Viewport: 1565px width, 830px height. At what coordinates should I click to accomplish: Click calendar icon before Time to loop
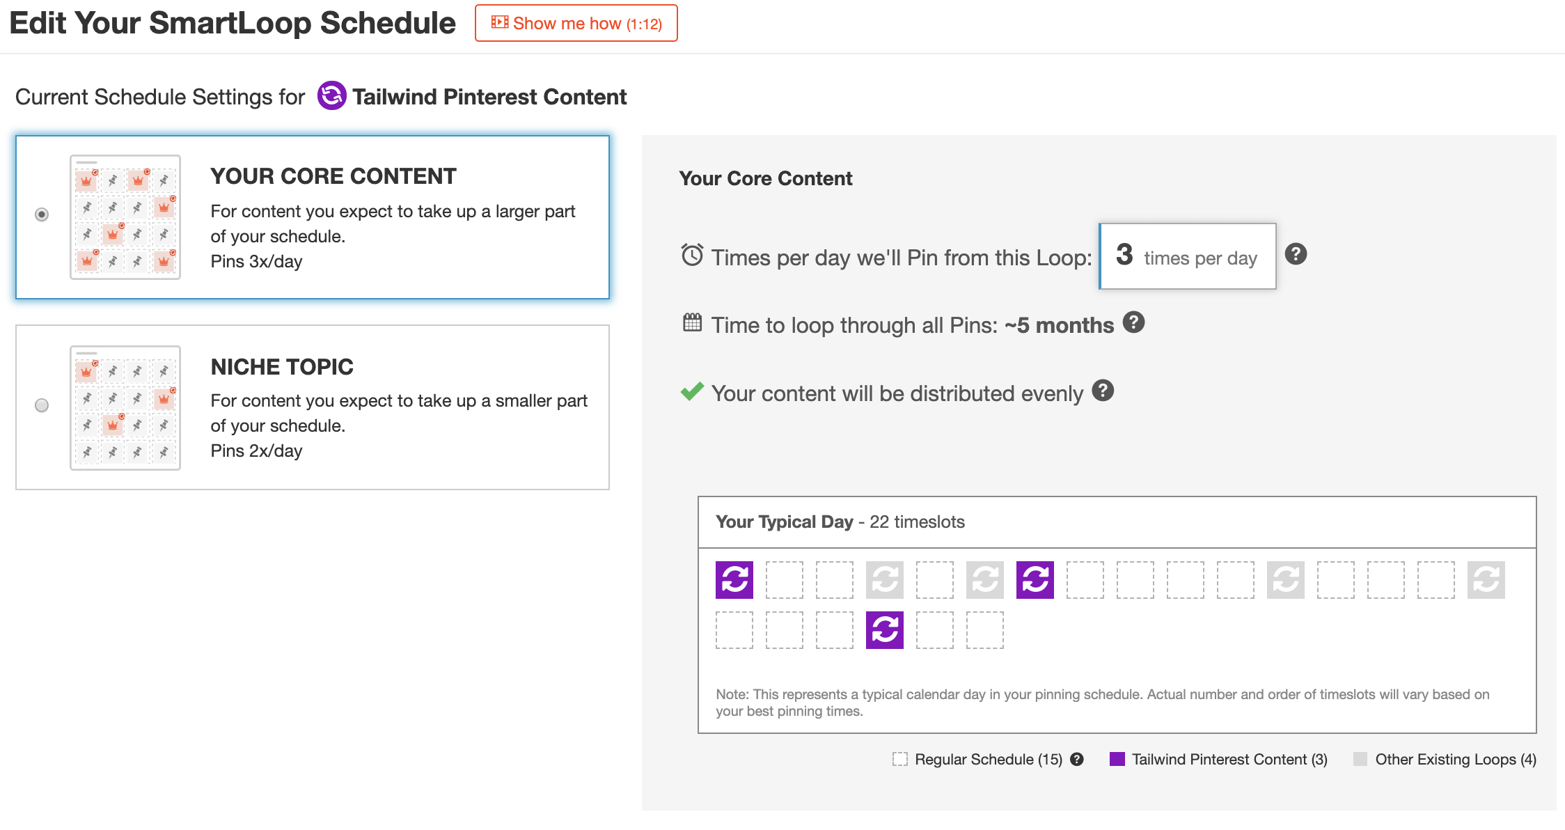pos(692,322)
